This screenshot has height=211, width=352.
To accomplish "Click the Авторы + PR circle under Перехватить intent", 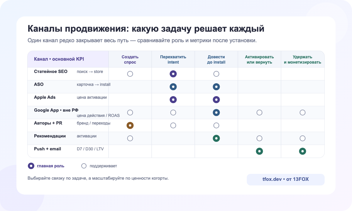I will [x=173, y=125].
